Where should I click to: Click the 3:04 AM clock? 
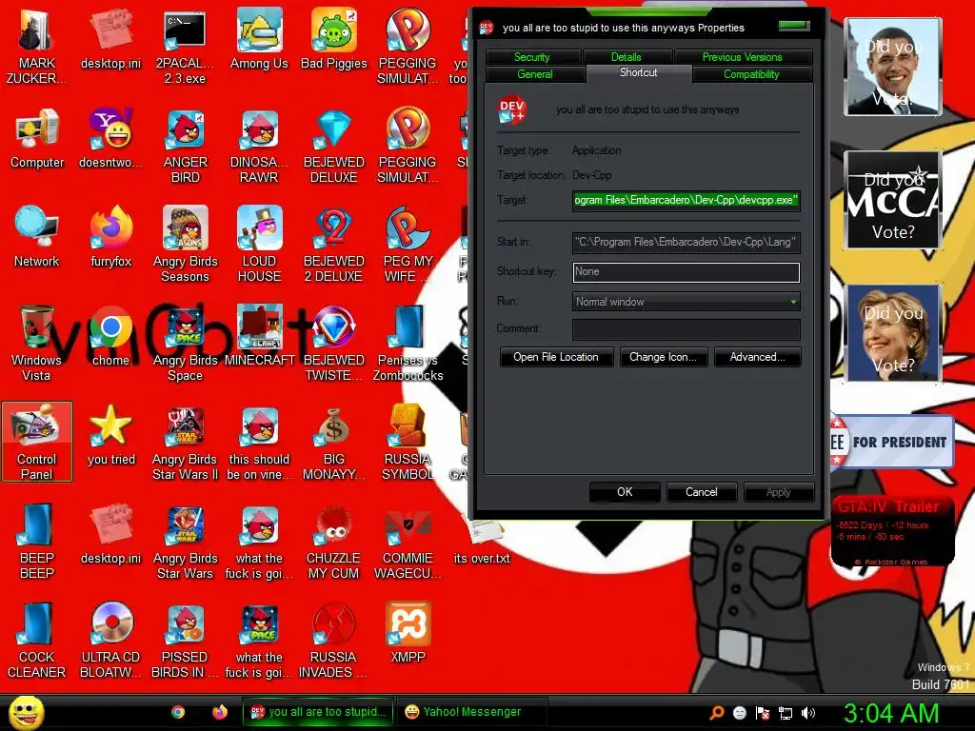pos(891,713)
